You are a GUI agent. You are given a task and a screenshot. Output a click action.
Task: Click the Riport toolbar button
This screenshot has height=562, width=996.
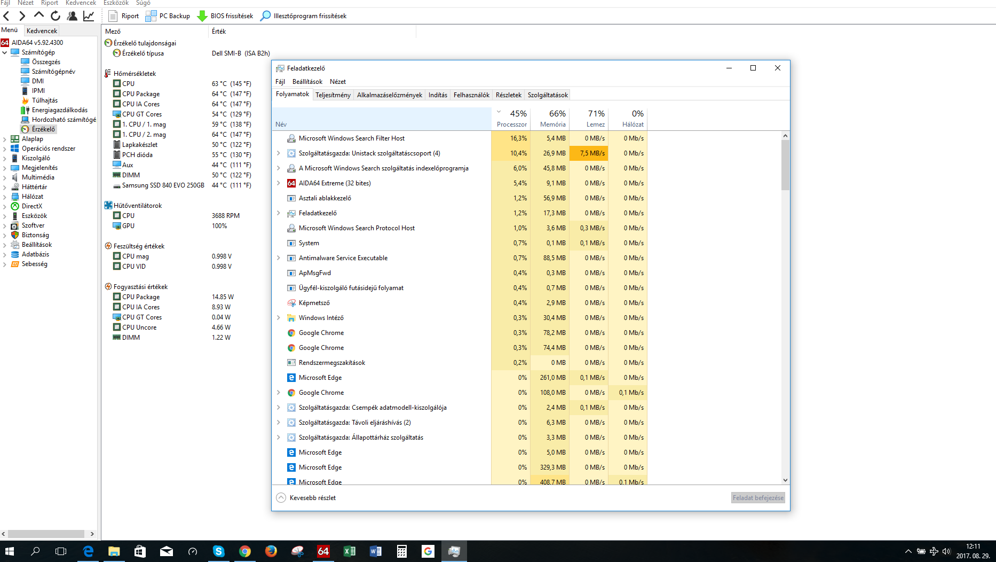124,16
